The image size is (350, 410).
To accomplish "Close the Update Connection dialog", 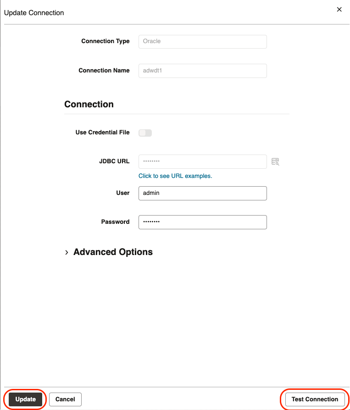I will coord(339,9).
